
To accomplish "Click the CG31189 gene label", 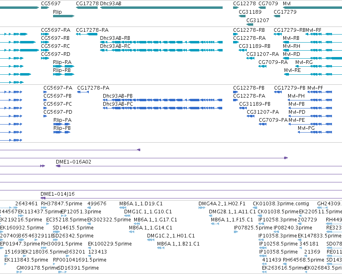I will coord(250,12).
